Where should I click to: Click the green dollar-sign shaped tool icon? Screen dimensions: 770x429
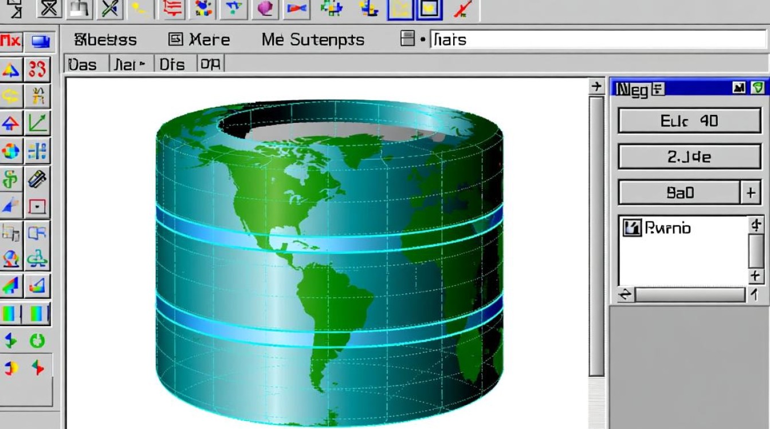pyautogui.click(x=10, y=180)
